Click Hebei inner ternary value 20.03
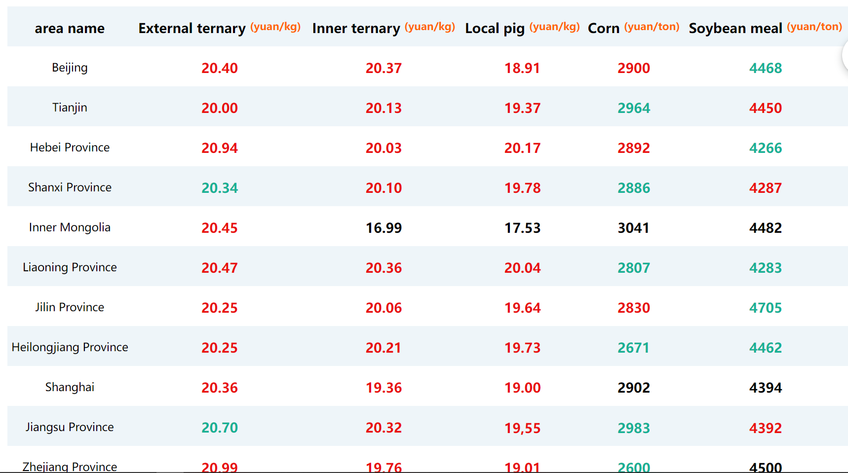This screenshot has width=848, height=473. [384, 148]
